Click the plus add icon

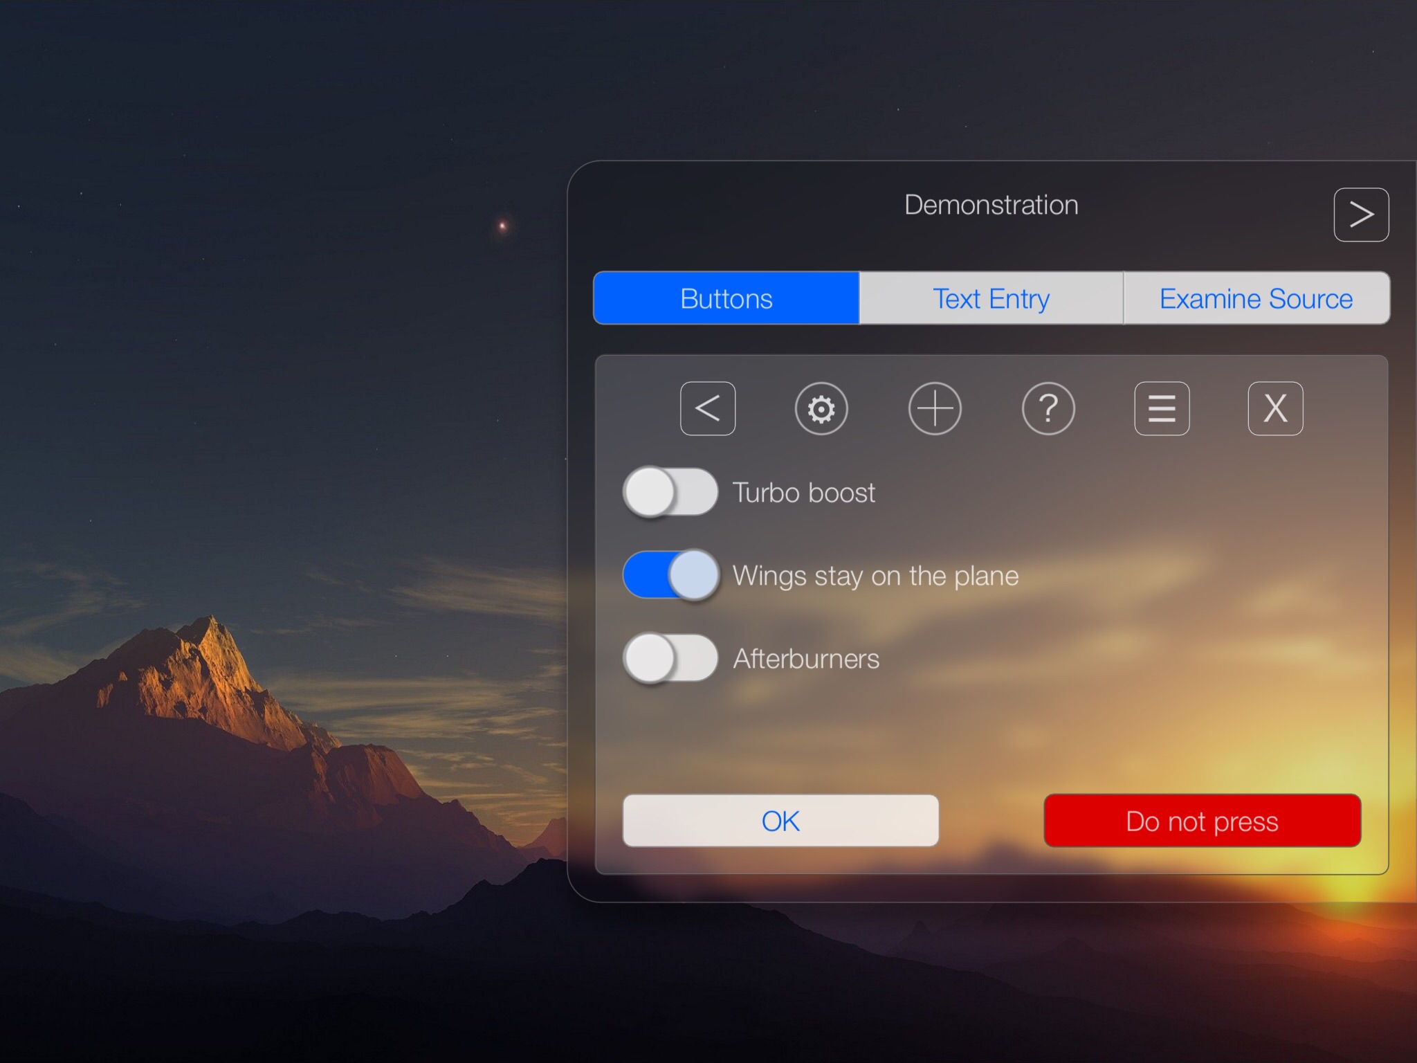pos(935,408)
